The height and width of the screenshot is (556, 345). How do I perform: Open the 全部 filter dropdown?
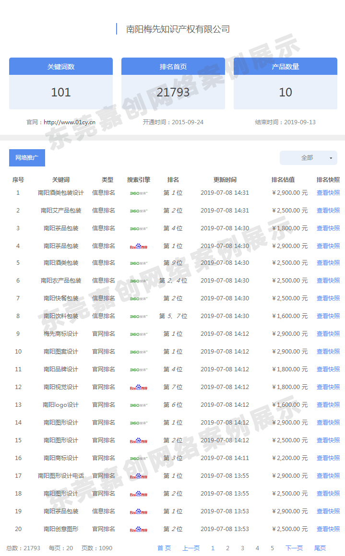click(x=309, y=158)
